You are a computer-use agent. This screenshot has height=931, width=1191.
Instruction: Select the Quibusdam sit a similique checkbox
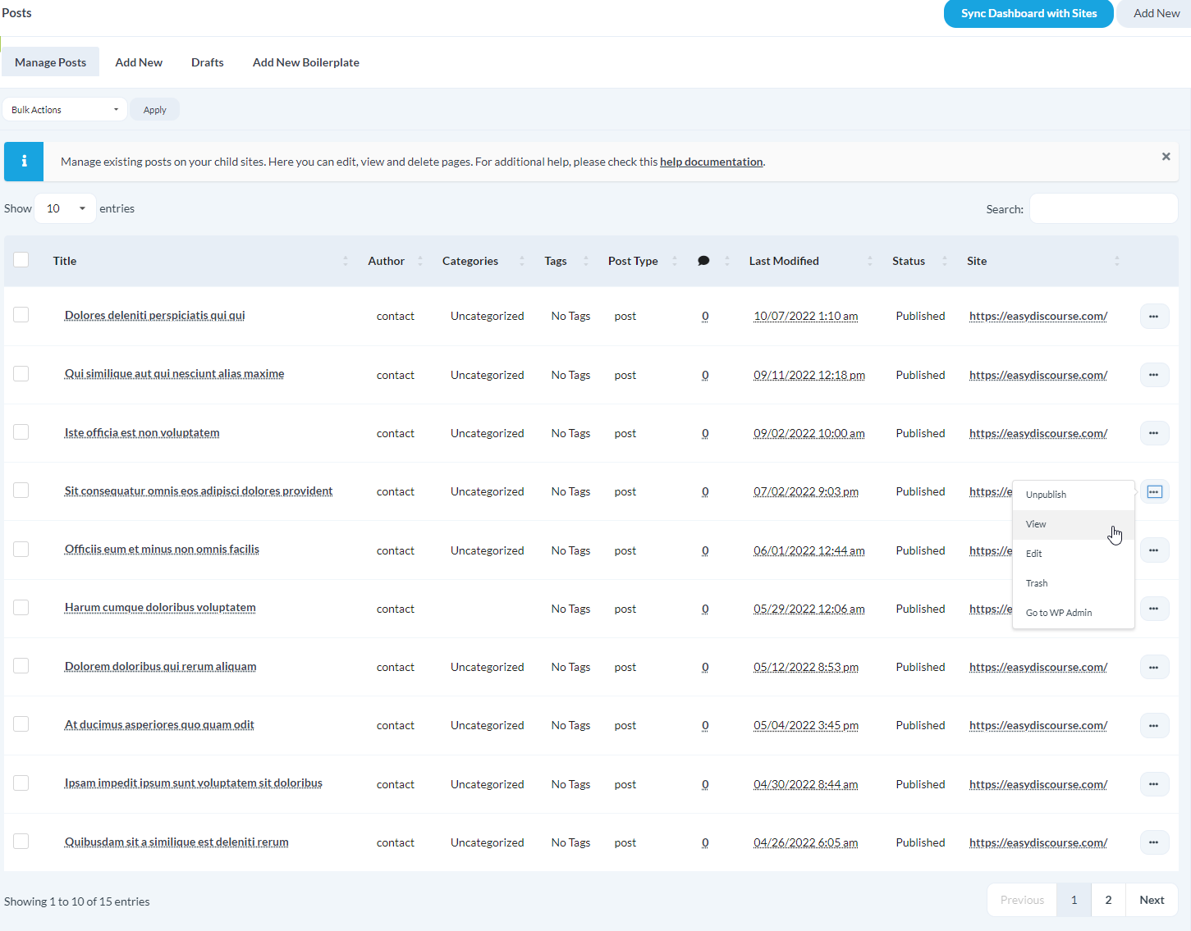(x=21, y=841)
